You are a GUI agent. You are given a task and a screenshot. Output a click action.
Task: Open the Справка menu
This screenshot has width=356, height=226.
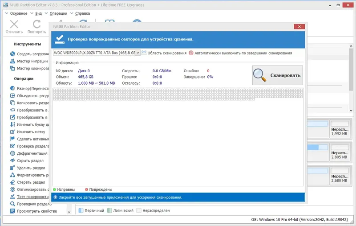click(x=82, y=13)
